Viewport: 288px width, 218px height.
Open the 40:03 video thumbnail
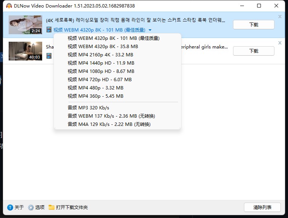tap(25, 51)
